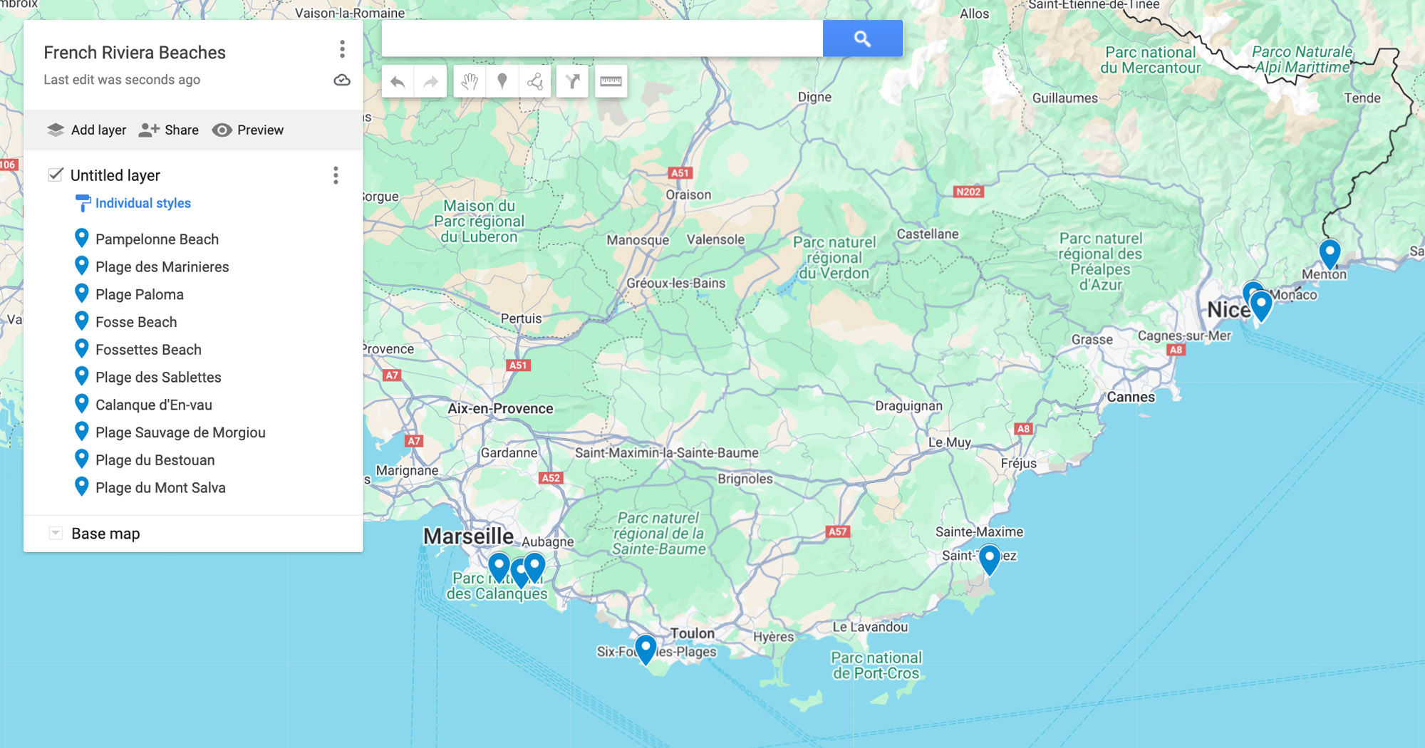The height and width of the screenshot is (748, 1425).
Task: Click the Base map label
Action: [105, 534]
